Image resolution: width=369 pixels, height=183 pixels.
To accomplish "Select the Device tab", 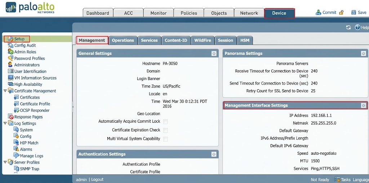I will pyautogui.click(x=279, y=13).
